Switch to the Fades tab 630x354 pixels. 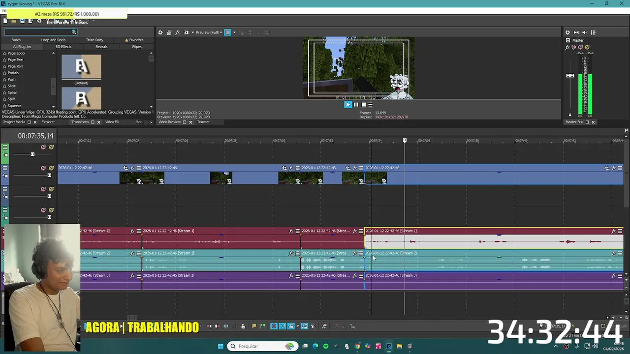click(x=16, y=40)
